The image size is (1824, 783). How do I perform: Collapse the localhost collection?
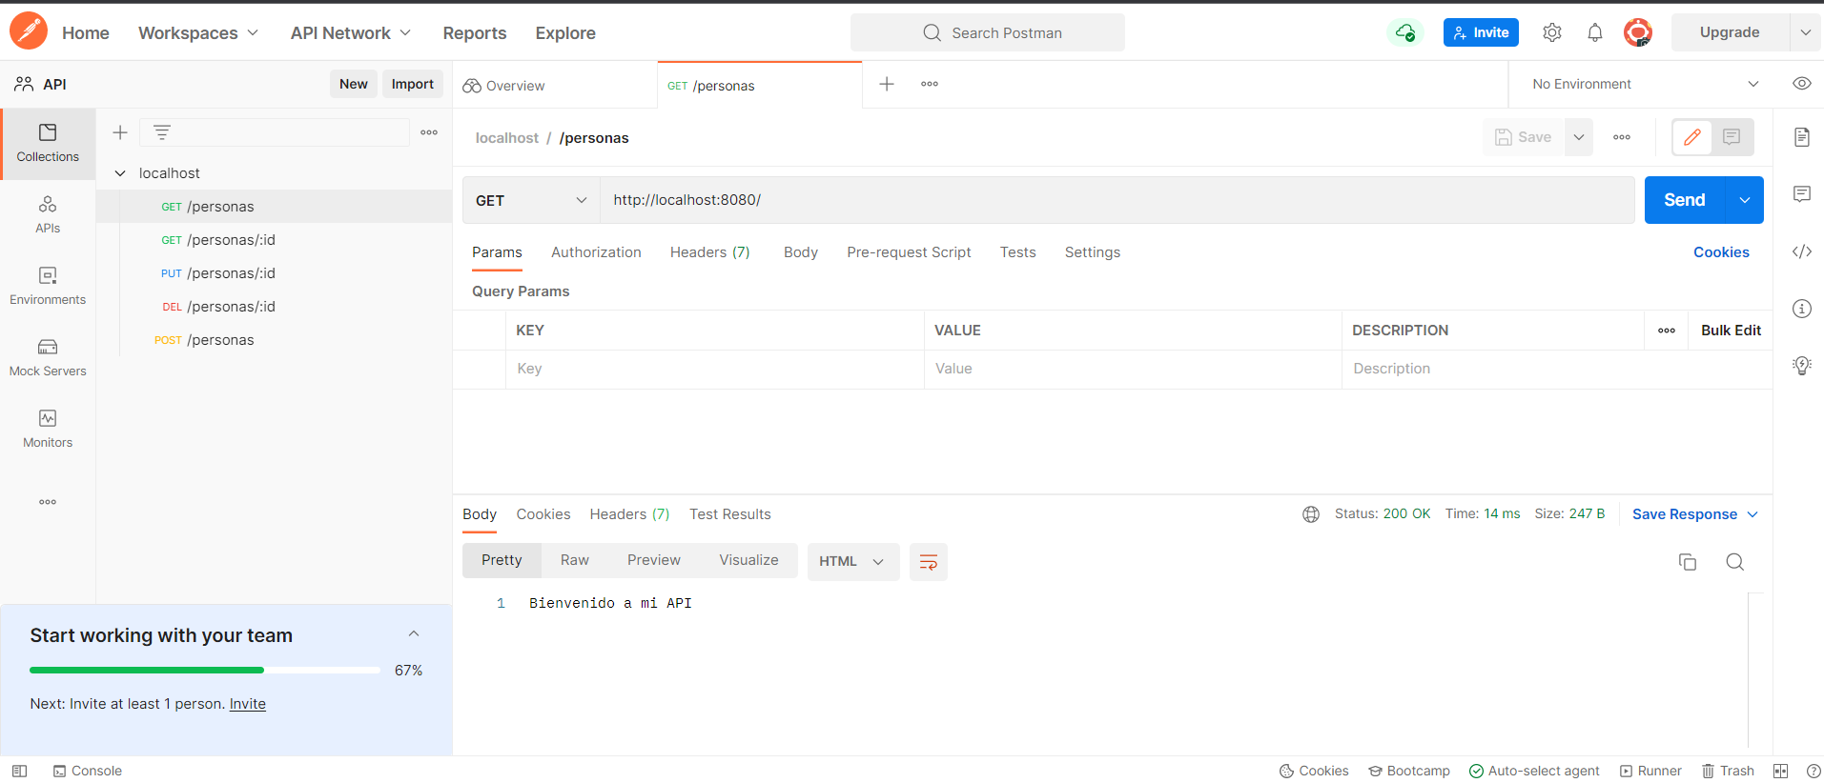(120, 173)
